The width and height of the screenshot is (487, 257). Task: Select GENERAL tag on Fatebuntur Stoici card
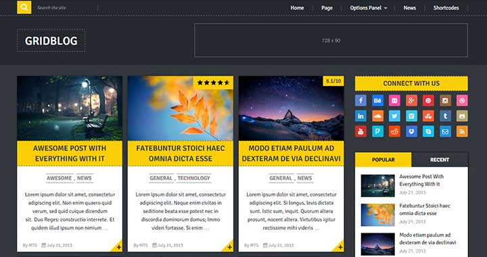pos(161,178)
